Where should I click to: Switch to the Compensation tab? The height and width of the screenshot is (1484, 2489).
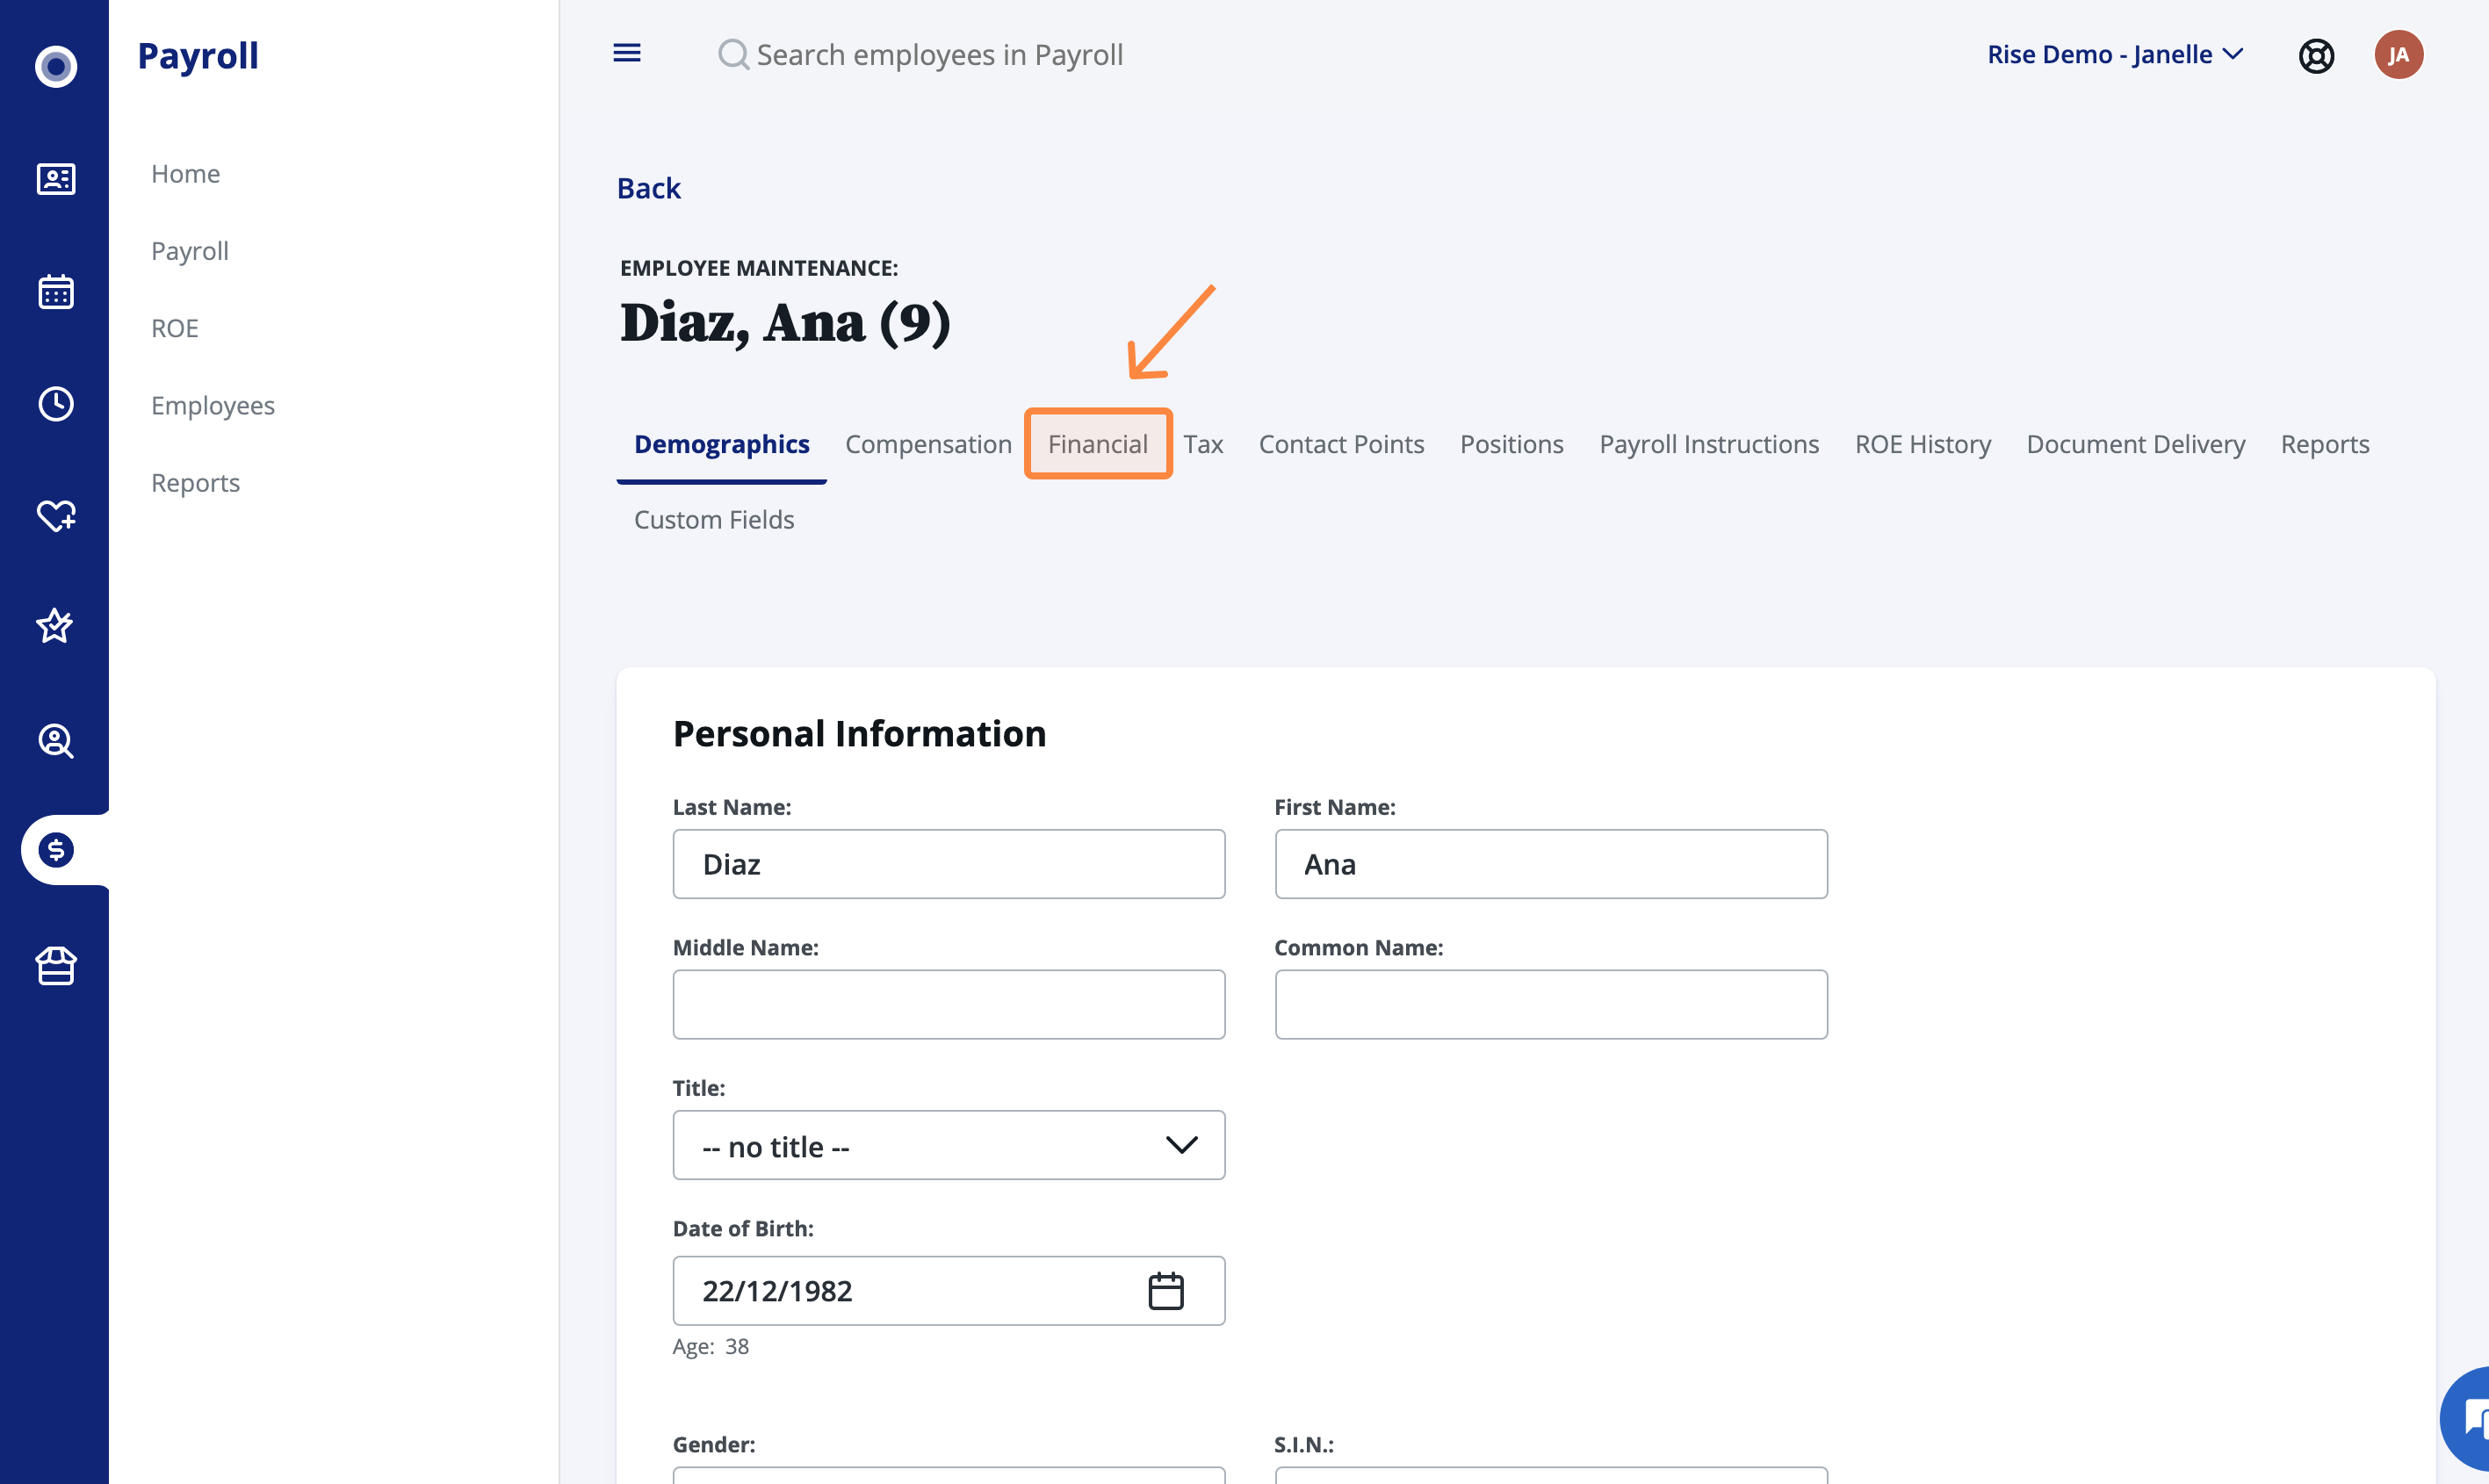pyautogui.click(x=928, y=444)
